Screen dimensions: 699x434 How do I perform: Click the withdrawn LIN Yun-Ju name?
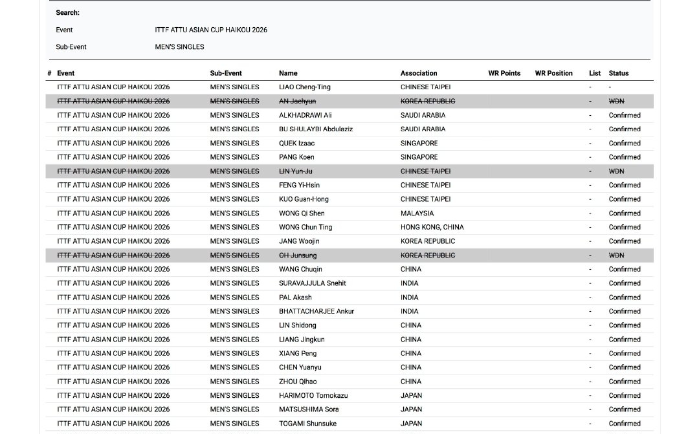[x=295, y=171]
